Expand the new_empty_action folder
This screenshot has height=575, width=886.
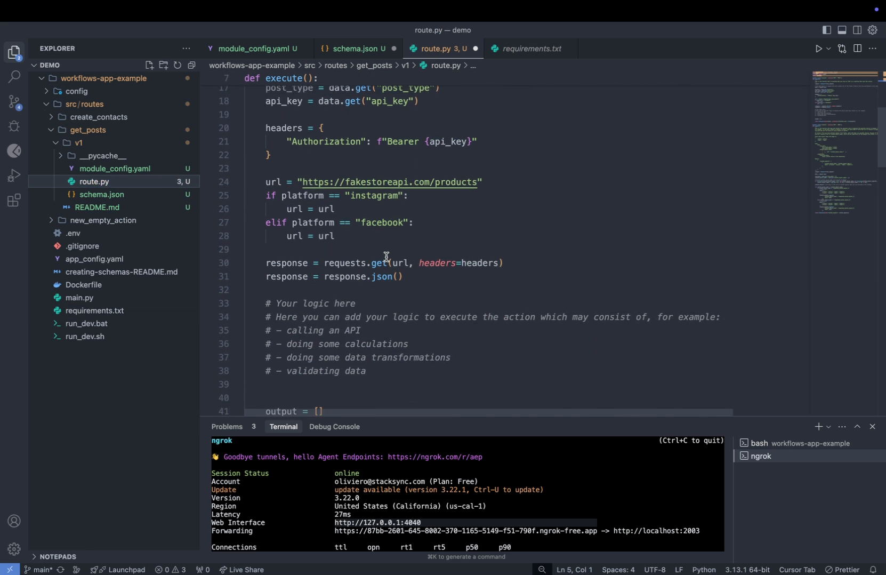pyautogui.click(x=103, y=220)
